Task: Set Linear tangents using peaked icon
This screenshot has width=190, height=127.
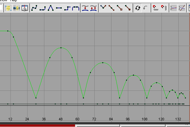Action: point(51,8)
